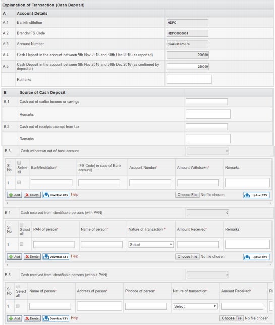Screen dimensions: 275x325
Task: Click Choose File in B.5 section
Action: click(x=232, y=318)
